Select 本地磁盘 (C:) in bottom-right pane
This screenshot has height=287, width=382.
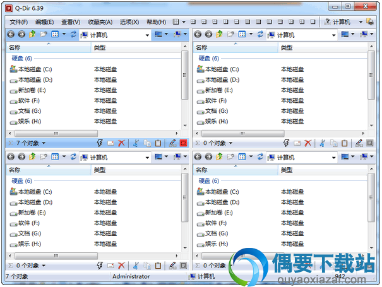pos(218,192)
